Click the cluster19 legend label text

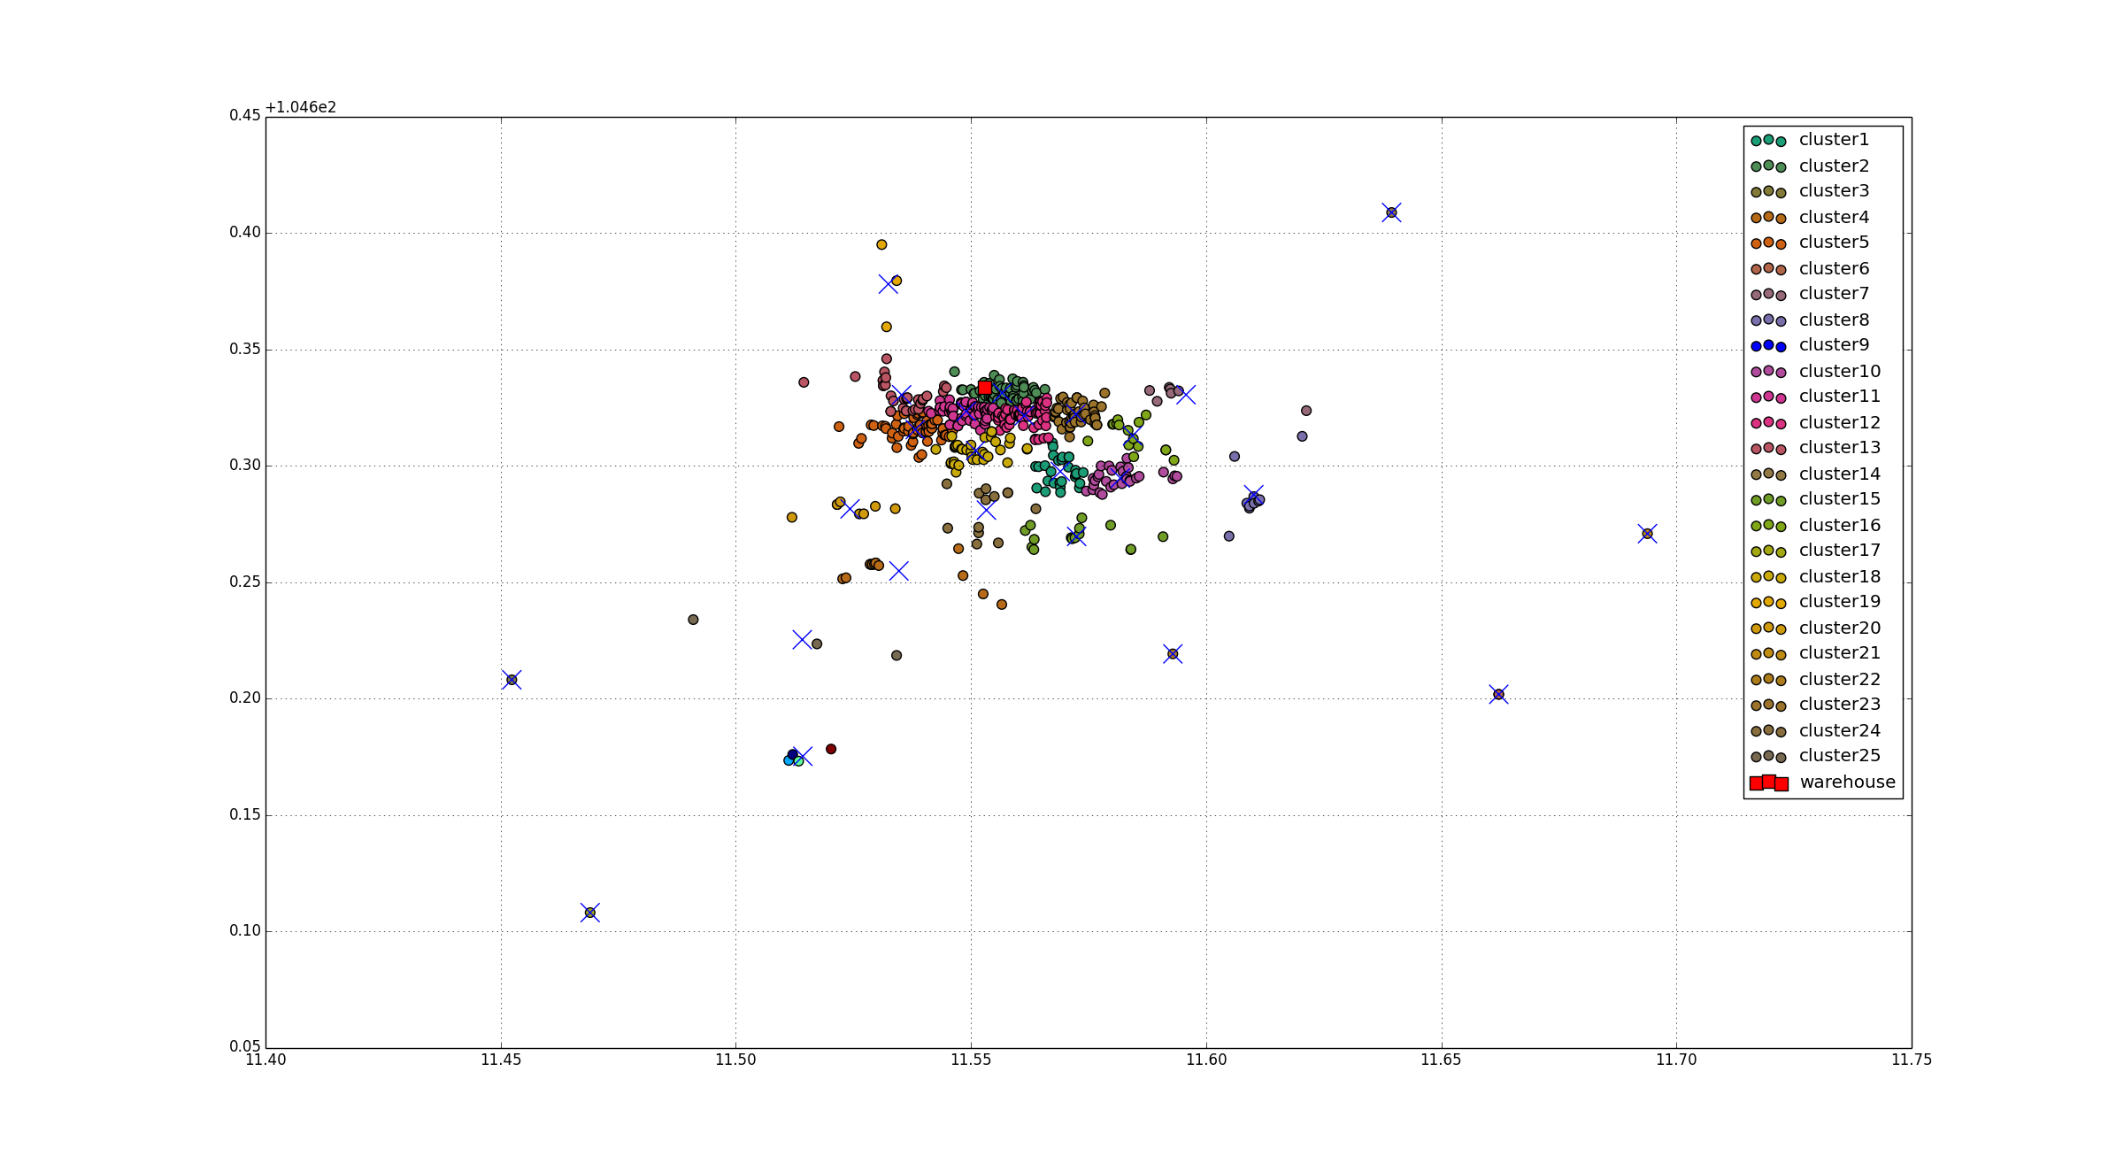1839,602
